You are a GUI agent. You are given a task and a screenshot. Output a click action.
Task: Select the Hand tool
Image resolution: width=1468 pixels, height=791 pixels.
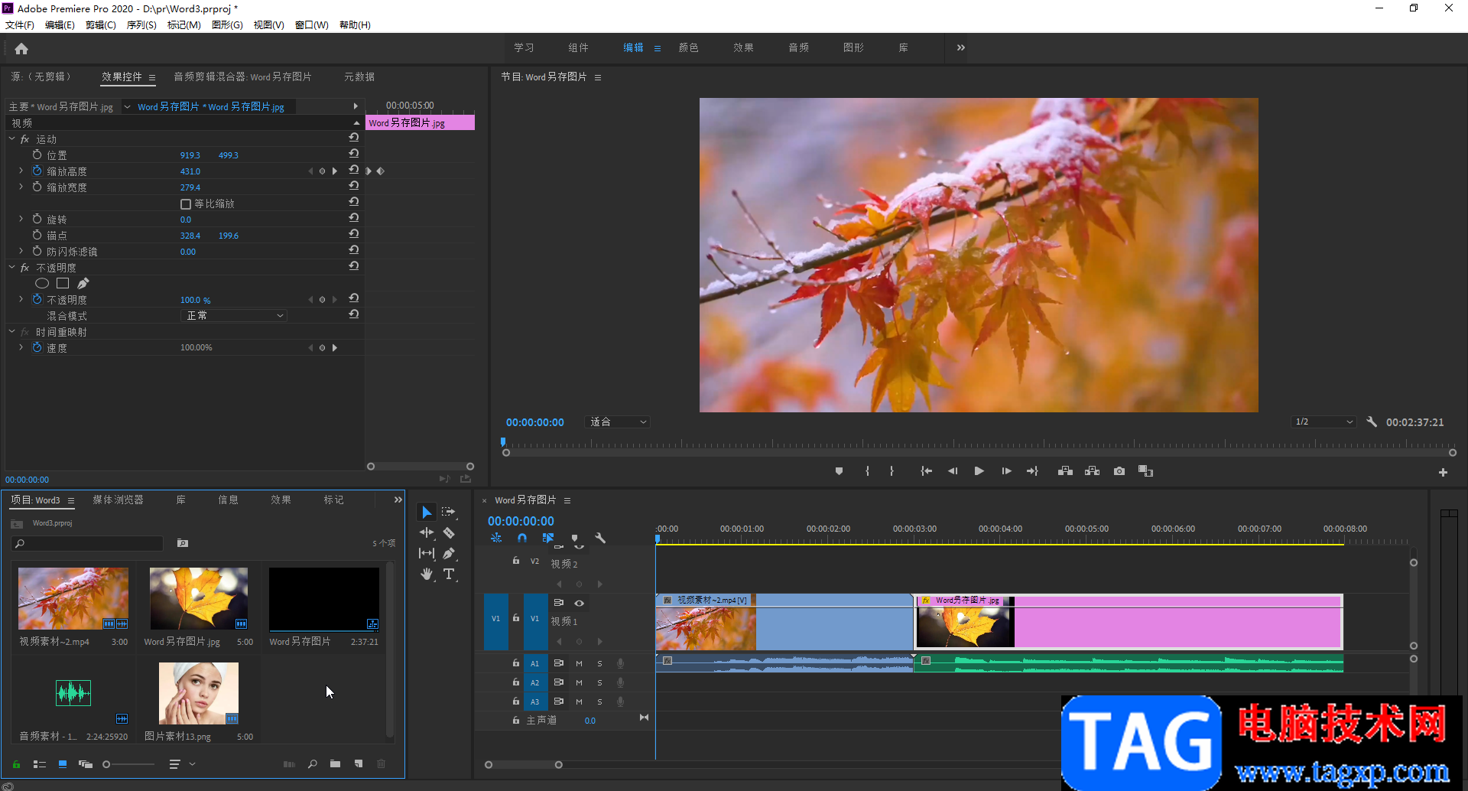426,574
